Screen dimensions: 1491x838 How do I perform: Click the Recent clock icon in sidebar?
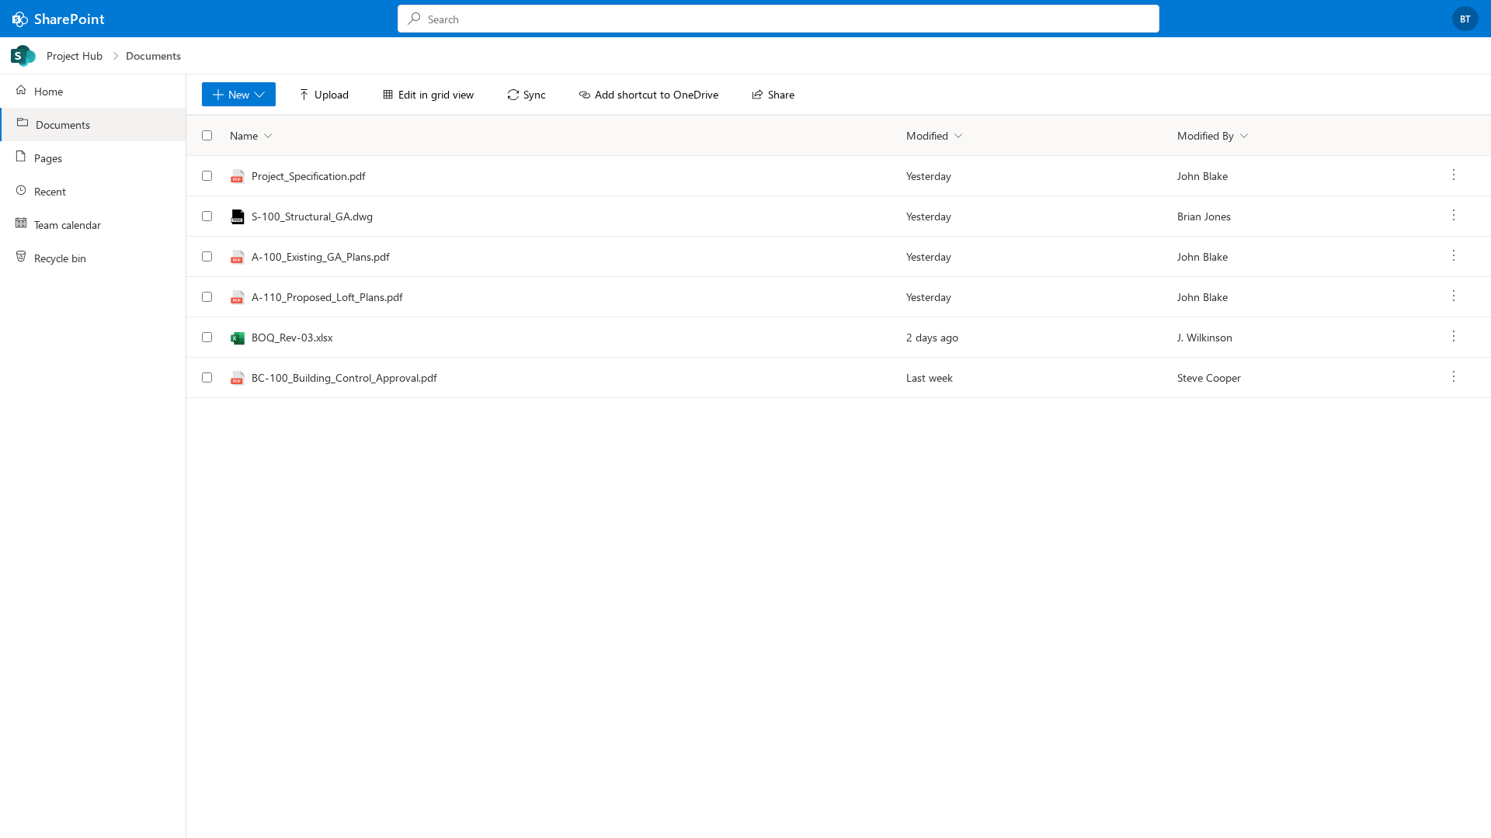click(21, 191)
